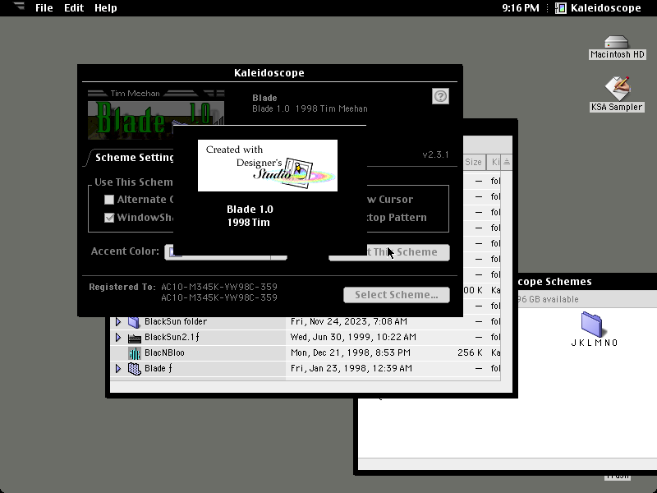Click the Kaleidoscope window title bar

pos(269,73)
